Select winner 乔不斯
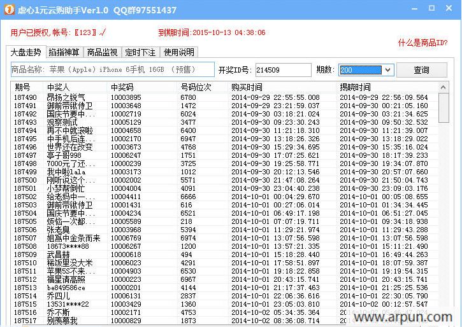This screenshot has width=462, height=327. 59,312
